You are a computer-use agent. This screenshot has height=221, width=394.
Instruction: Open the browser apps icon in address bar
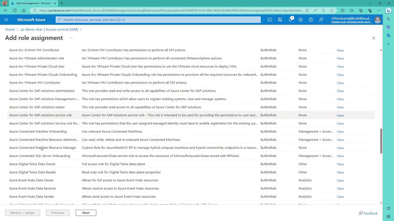pos(307,10)
